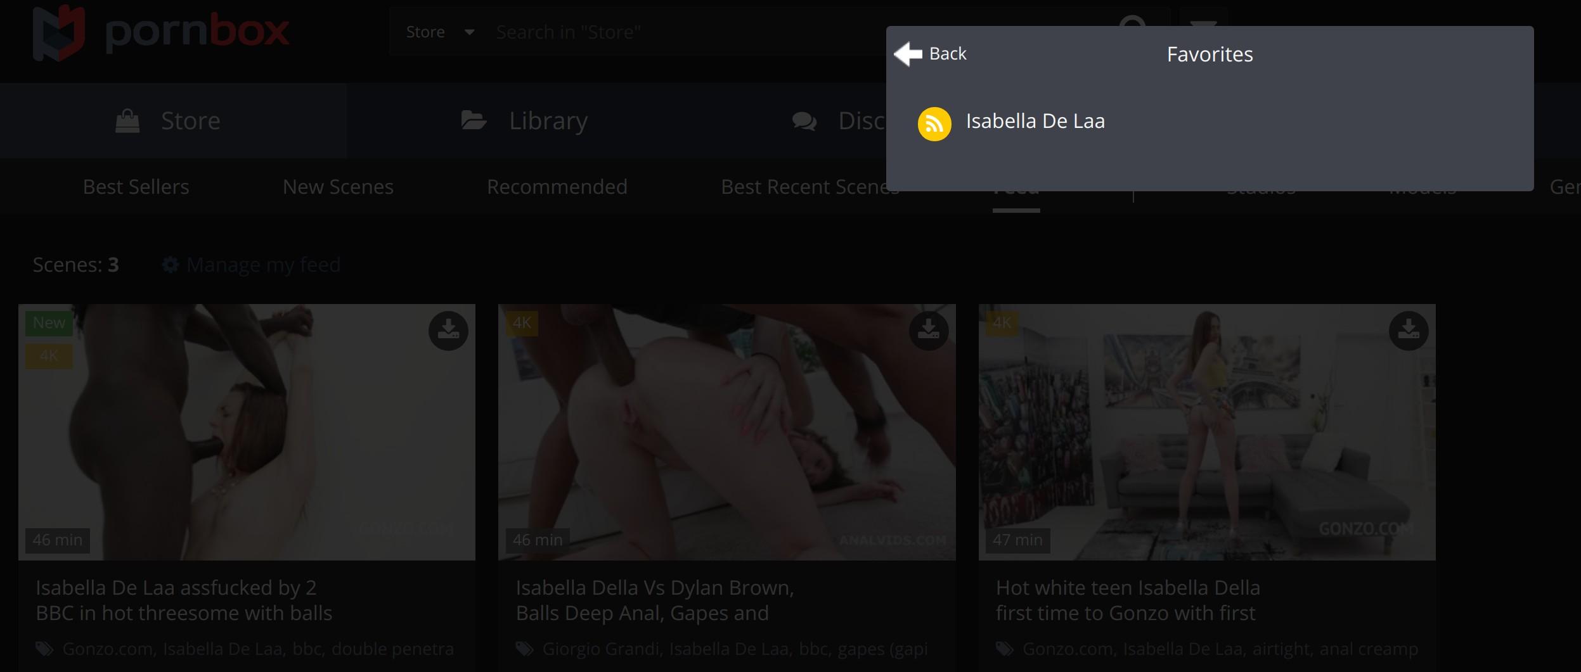Click the Back arrow in Favorites panel

point(908,54)
